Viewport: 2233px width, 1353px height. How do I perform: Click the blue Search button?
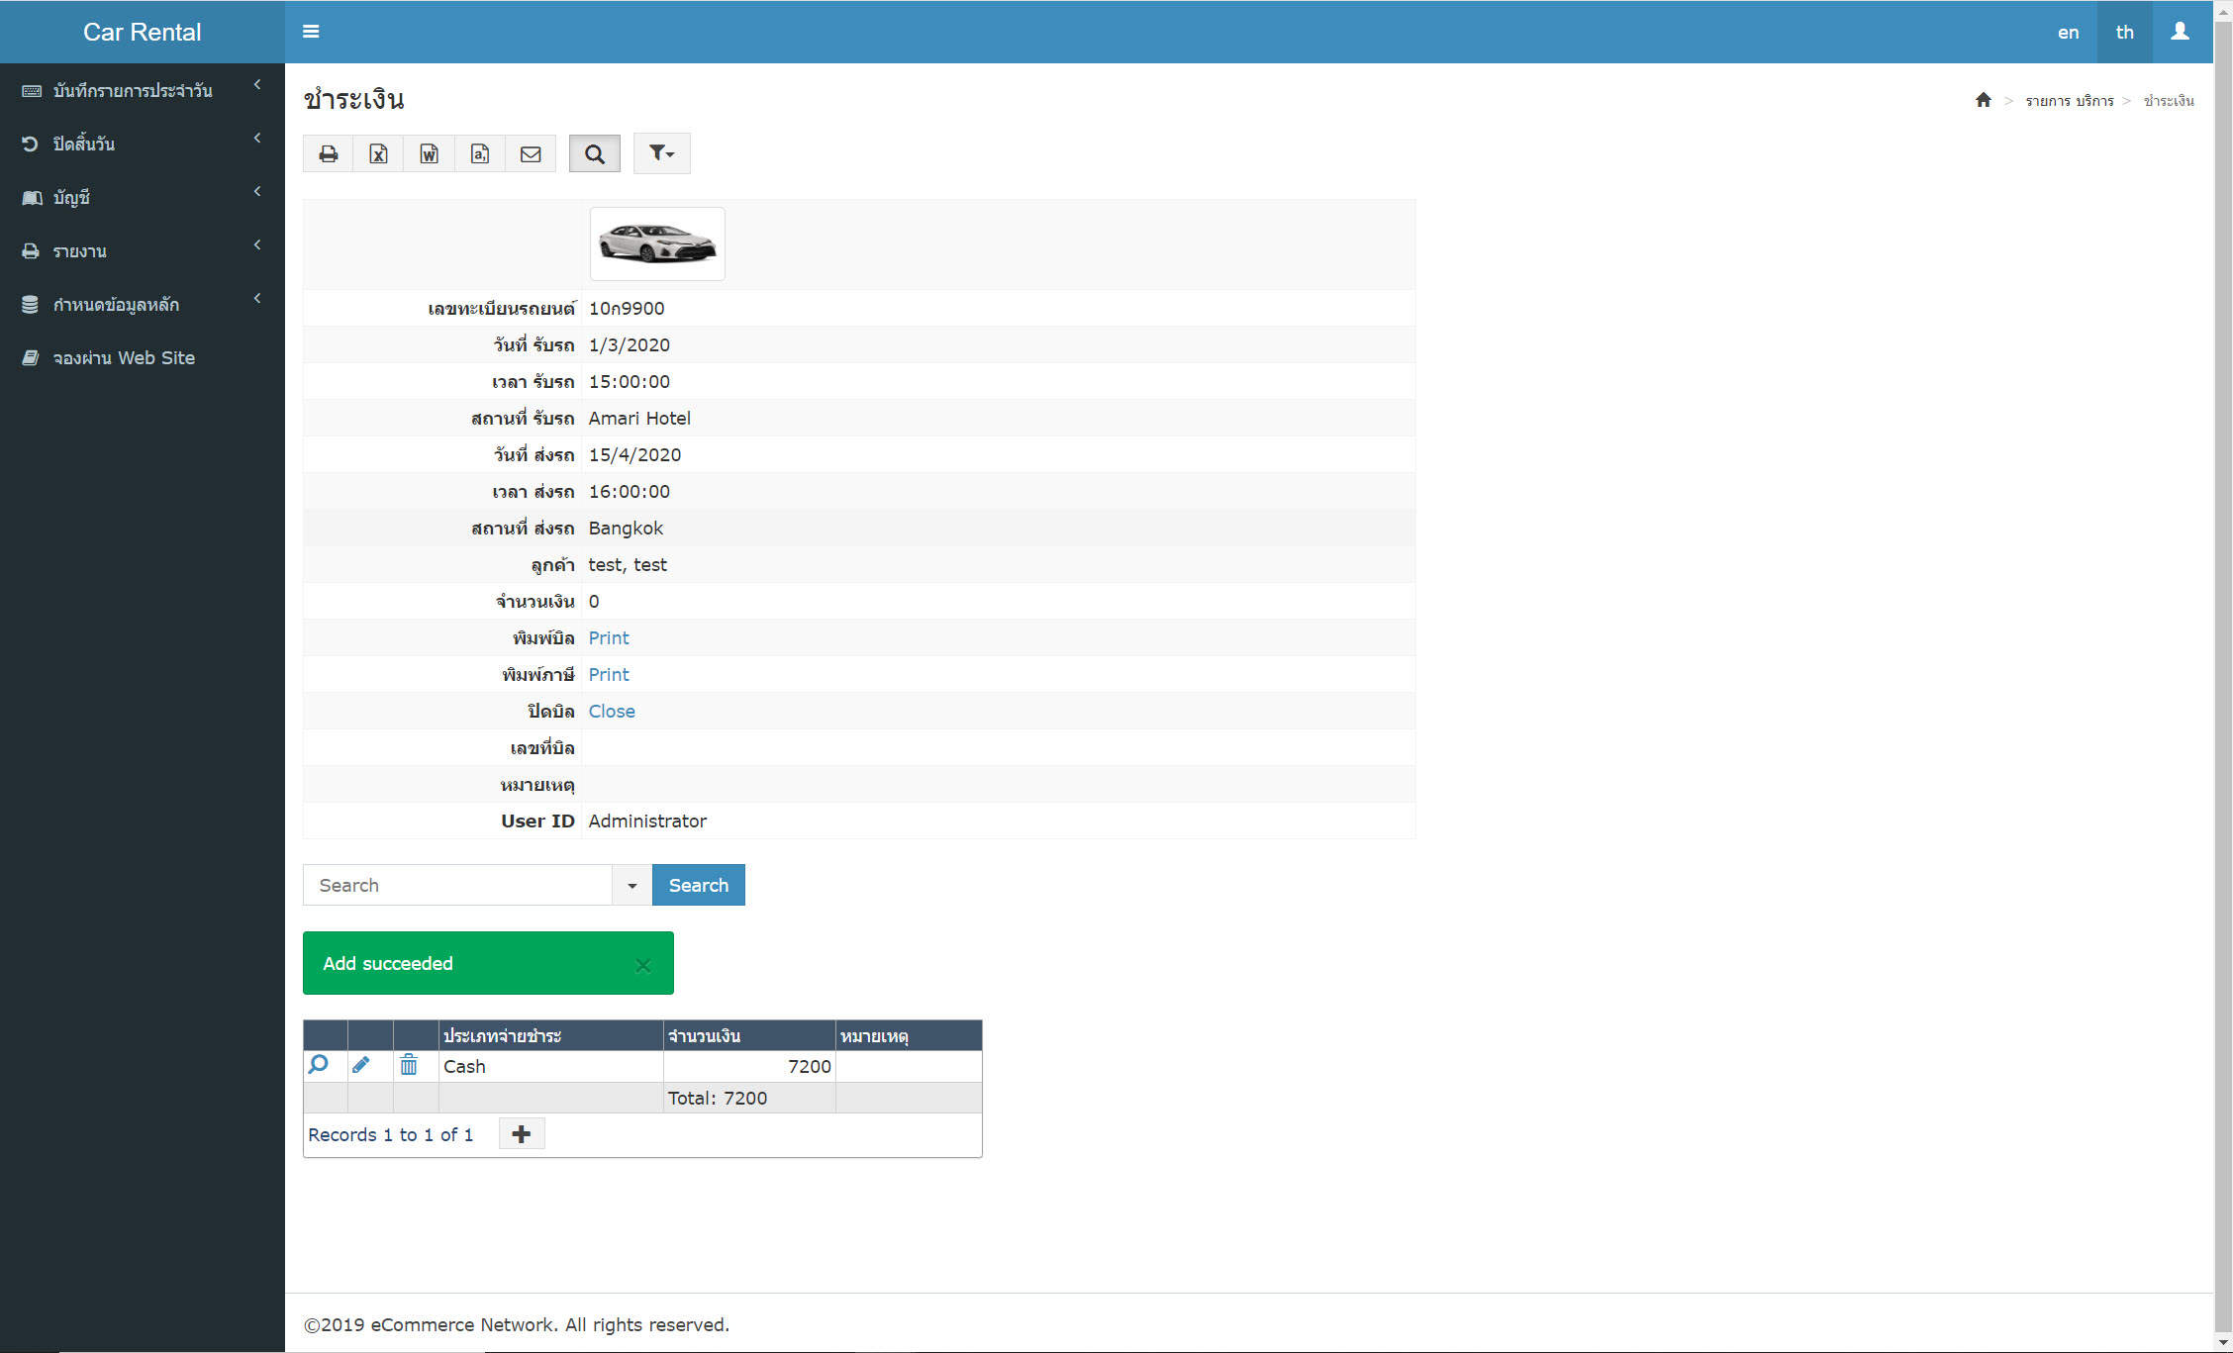[x=698, y=885]
